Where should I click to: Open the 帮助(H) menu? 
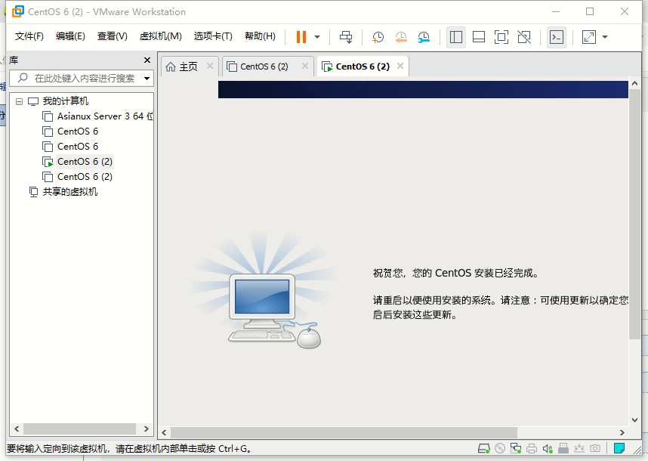click(260, 36)
